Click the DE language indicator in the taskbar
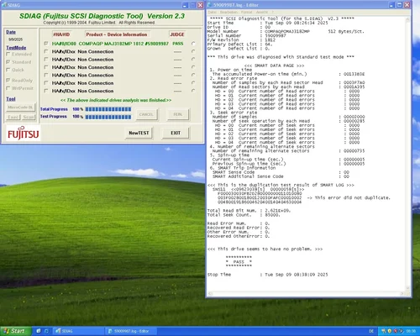 click(x=371, y=331)
